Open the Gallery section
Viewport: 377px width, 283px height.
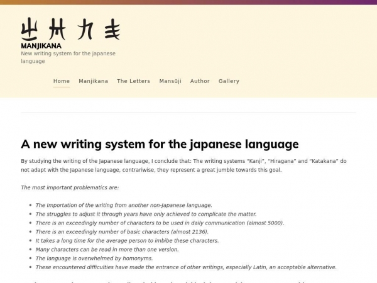point(229,81)
